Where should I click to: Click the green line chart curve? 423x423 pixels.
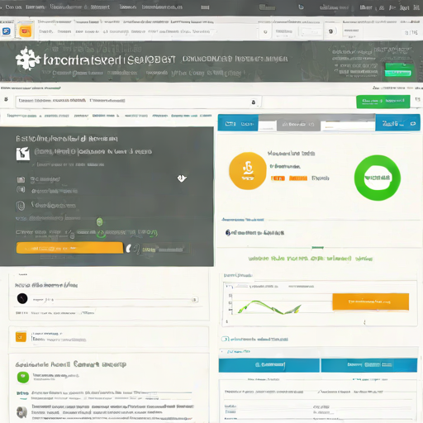269,307
